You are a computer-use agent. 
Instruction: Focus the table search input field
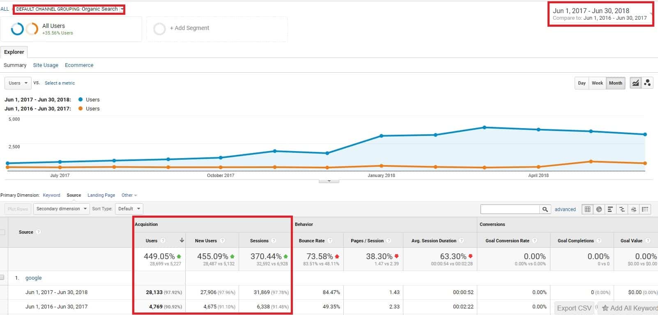[510, 209]
